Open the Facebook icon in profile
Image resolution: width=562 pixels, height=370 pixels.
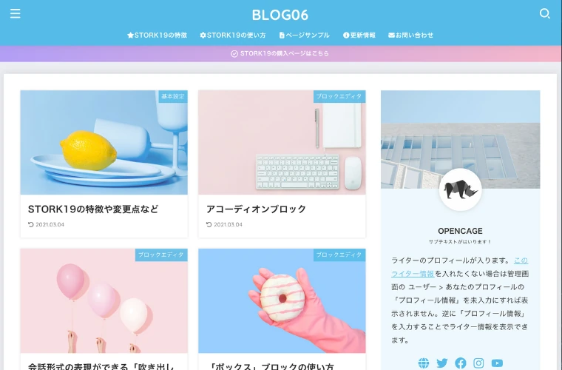[460, 363]
